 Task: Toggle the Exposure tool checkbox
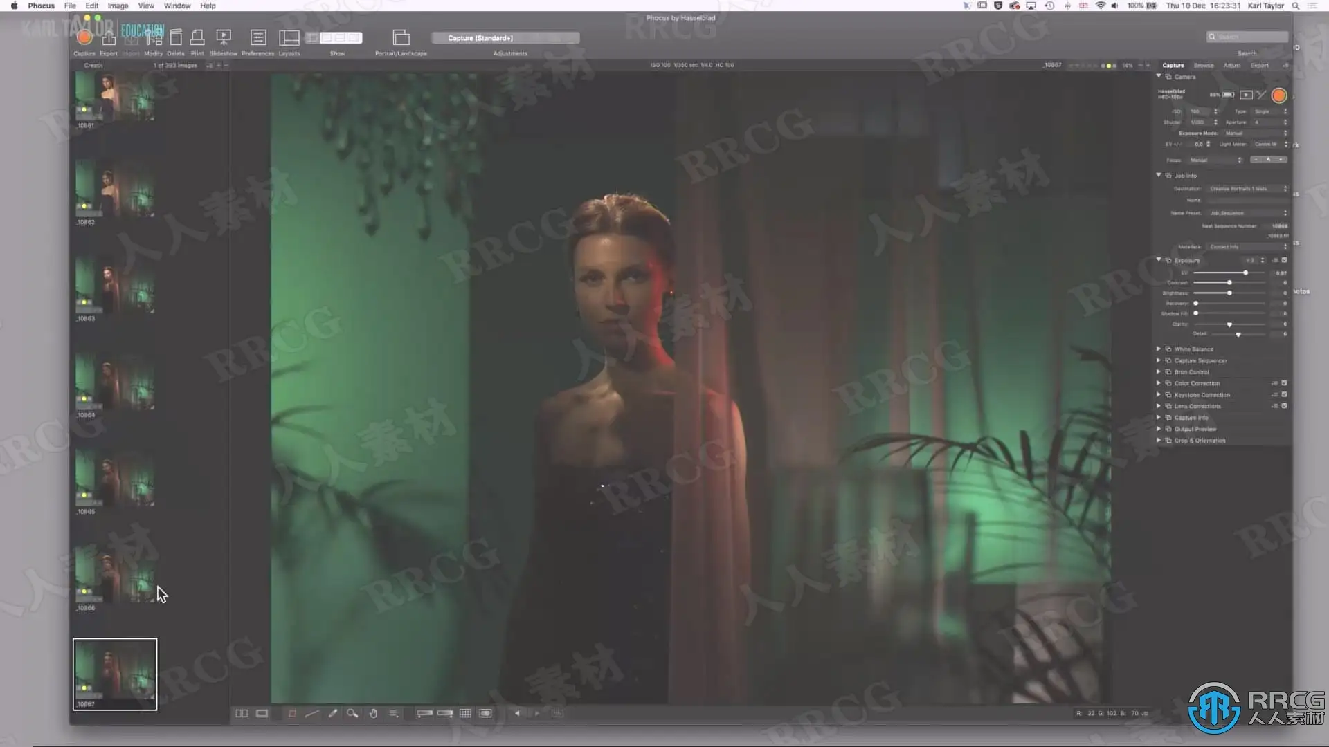[1284, 260]
